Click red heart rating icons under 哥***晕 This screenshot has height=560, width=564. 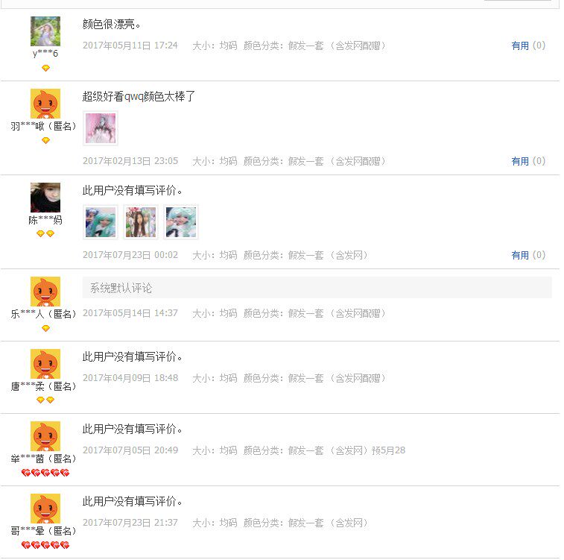click(45, 545)
